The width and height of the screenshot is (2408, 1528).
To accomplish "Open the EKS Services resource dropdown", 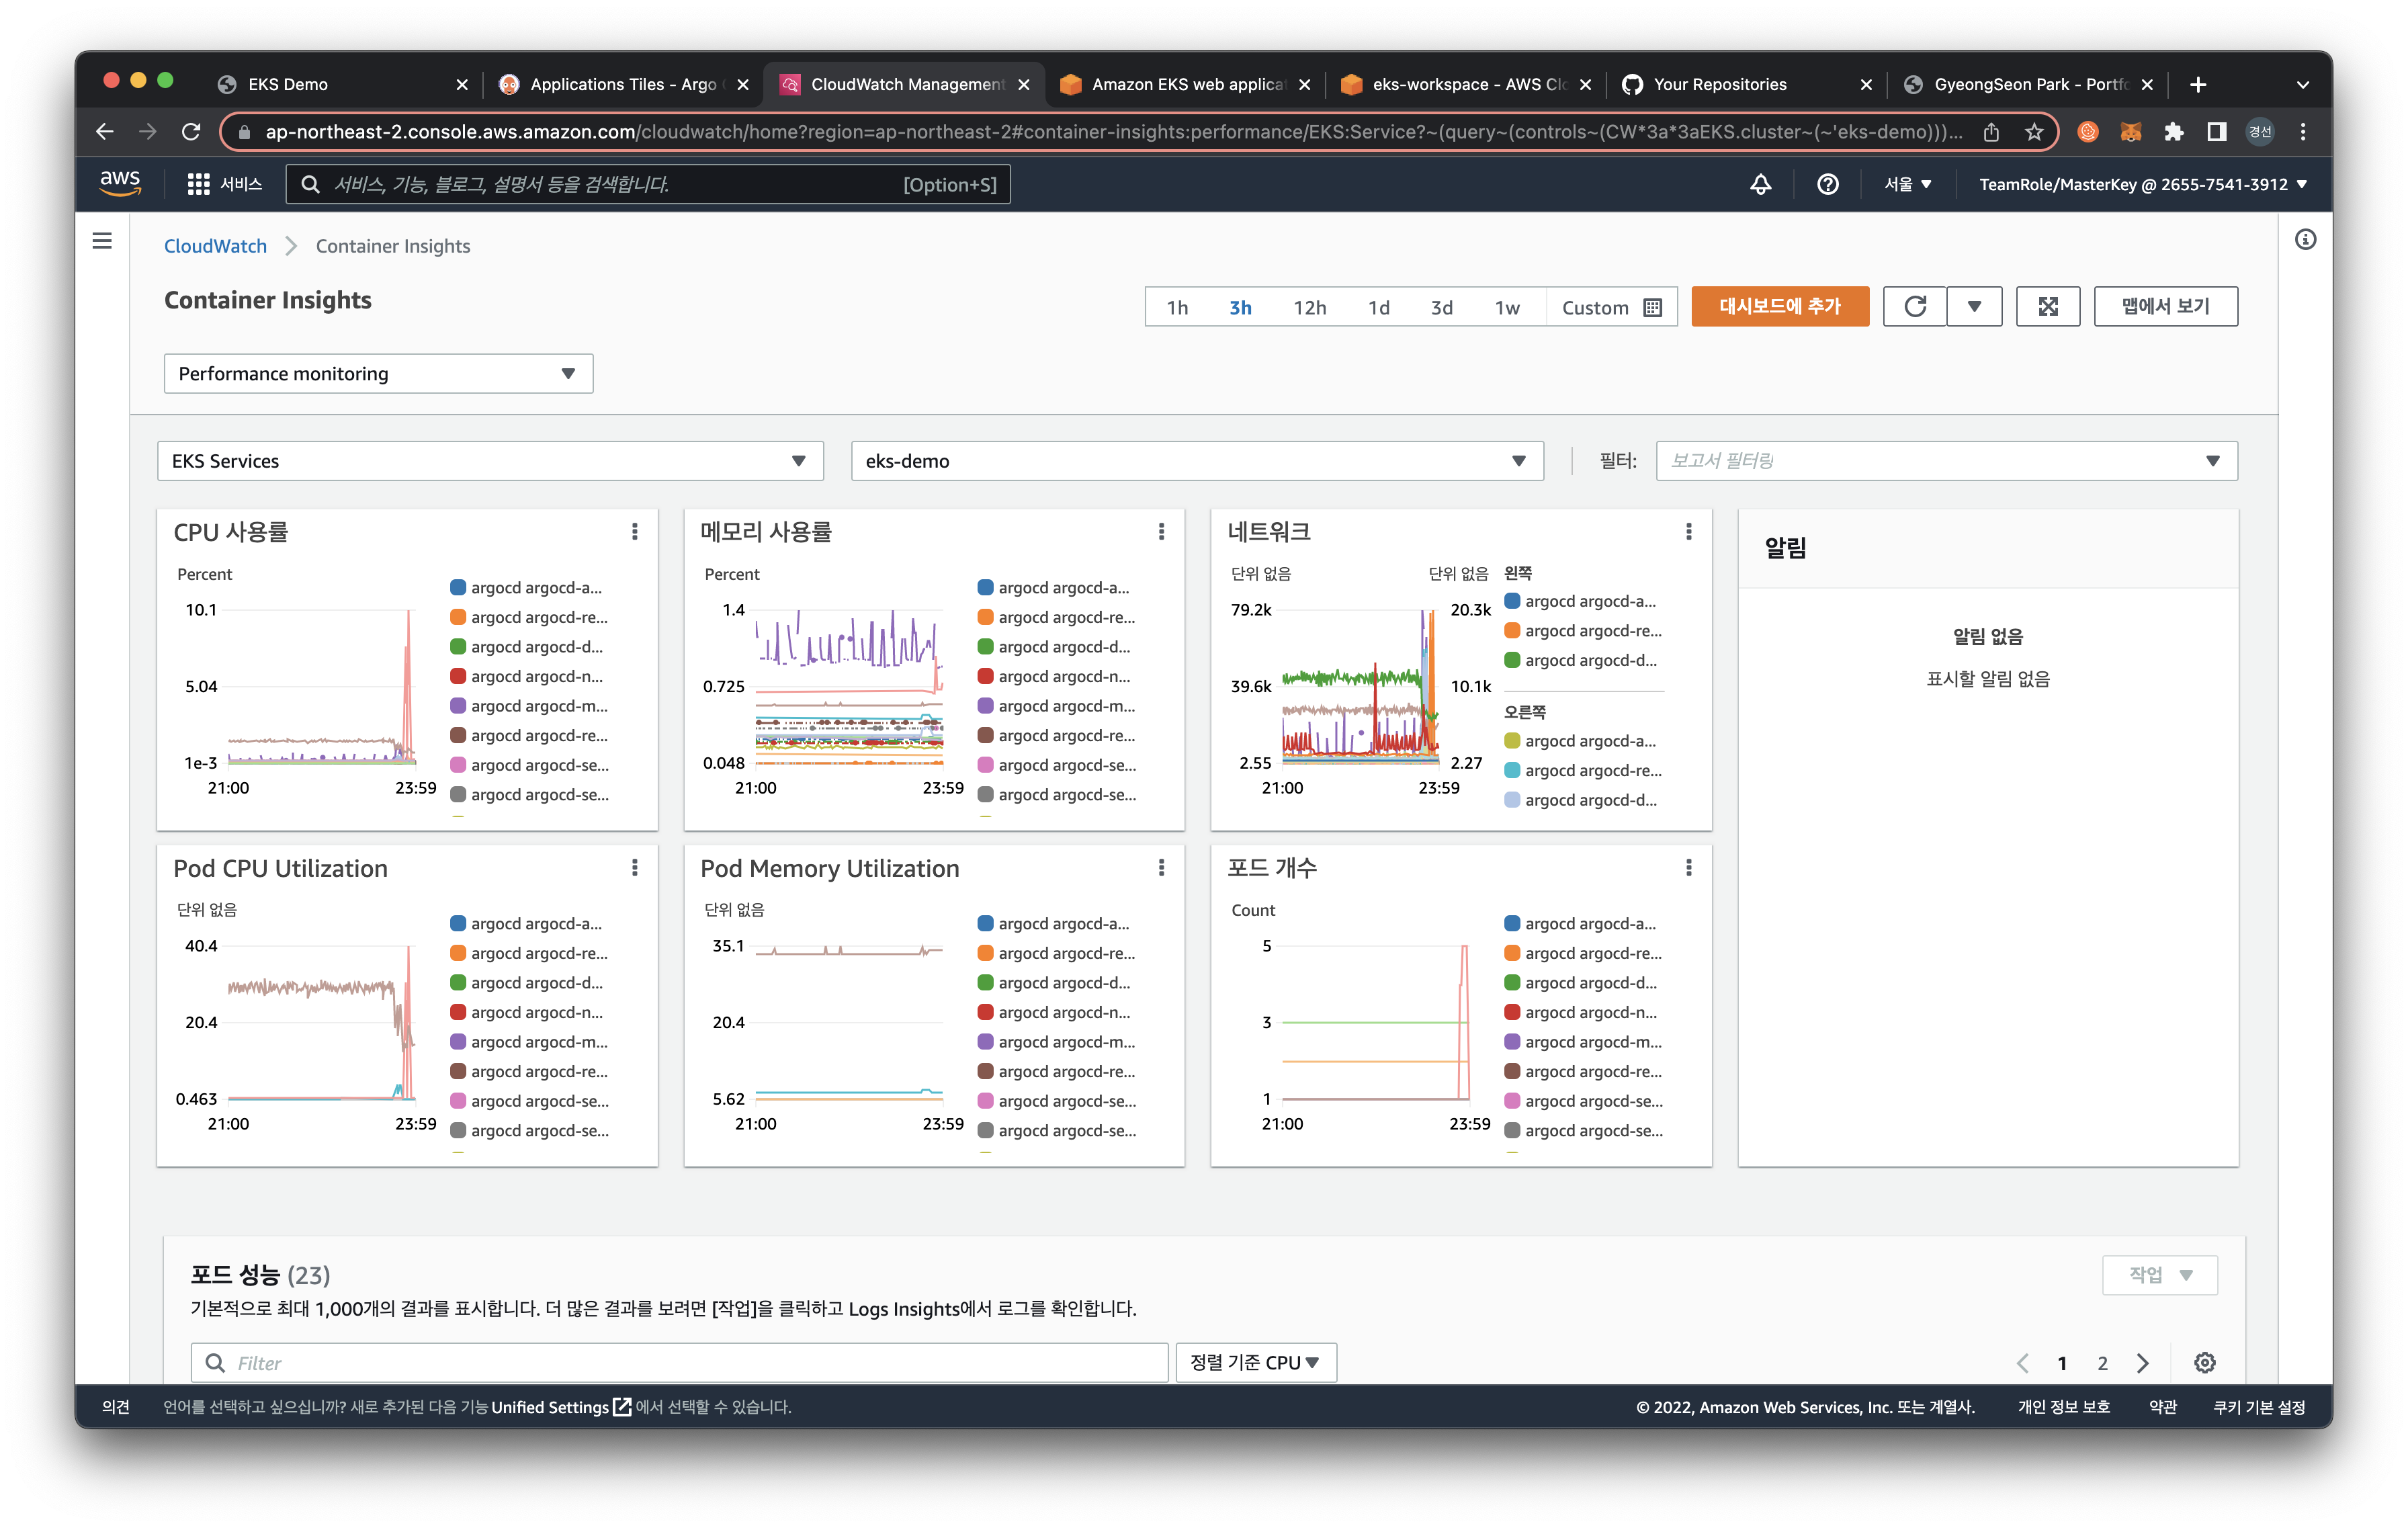I will coord(490,461).
